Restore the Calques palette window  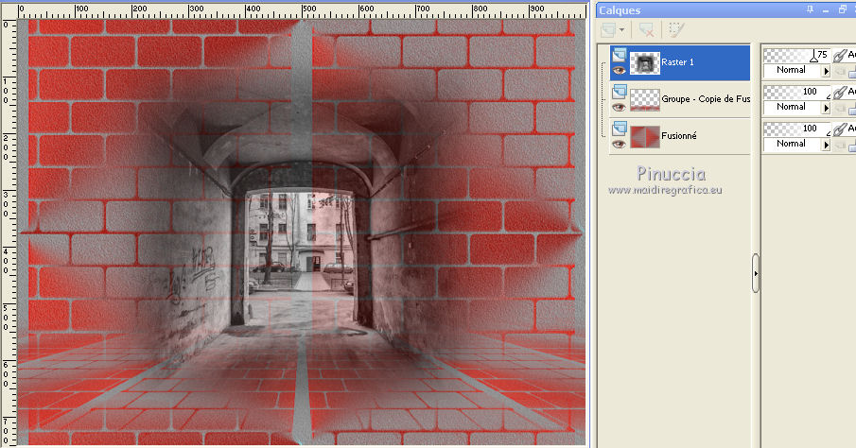coord(843,9)
